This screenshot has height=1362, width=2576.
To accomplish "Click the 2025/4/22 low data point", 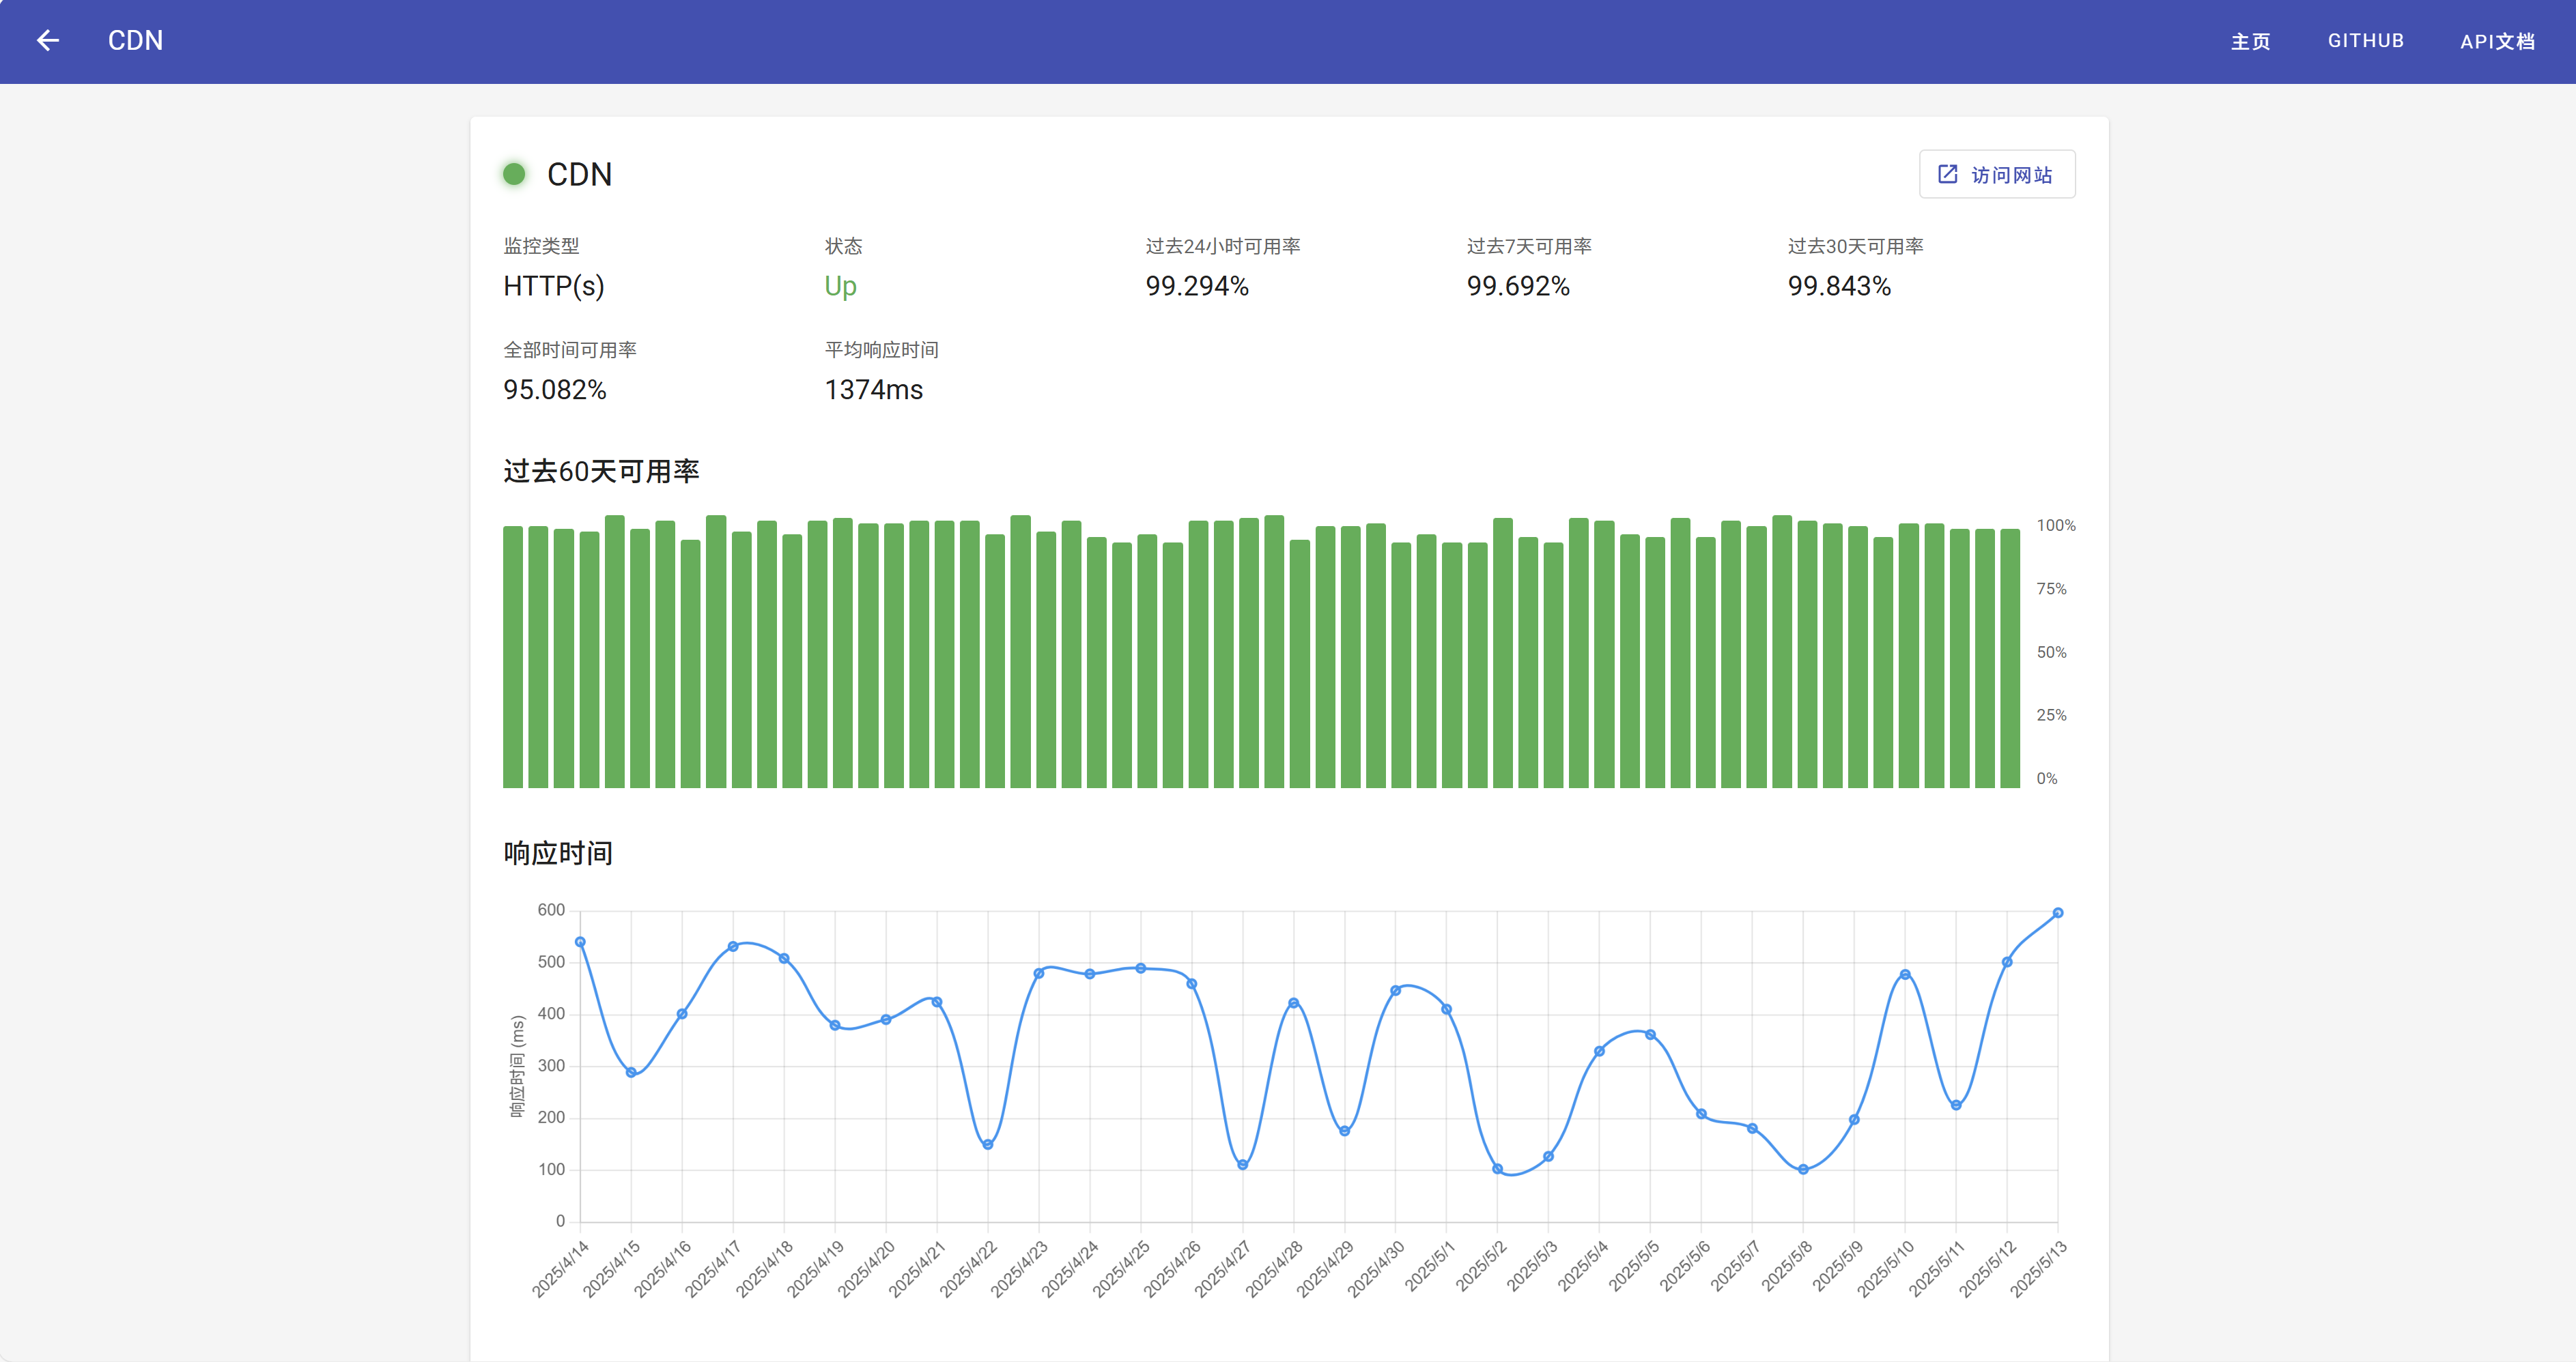I will 988,1145.
